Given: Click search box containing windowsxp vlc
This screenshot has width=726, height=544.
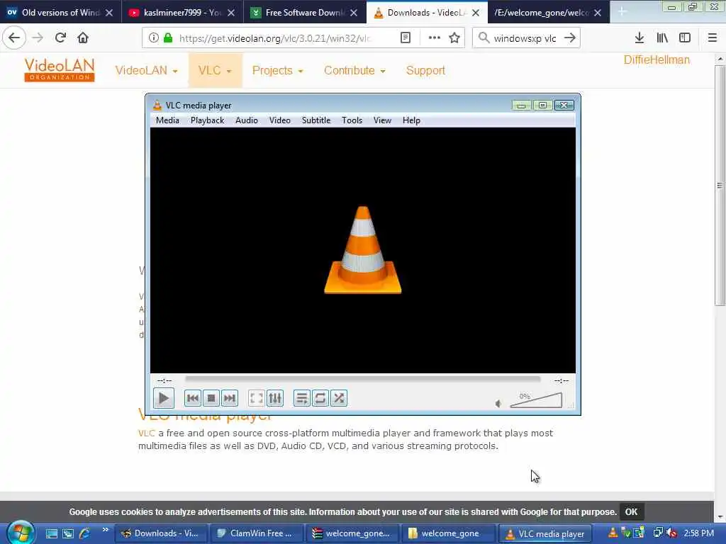Looking at the screenshot, I should pyautogui.click(x=525, y=38).
